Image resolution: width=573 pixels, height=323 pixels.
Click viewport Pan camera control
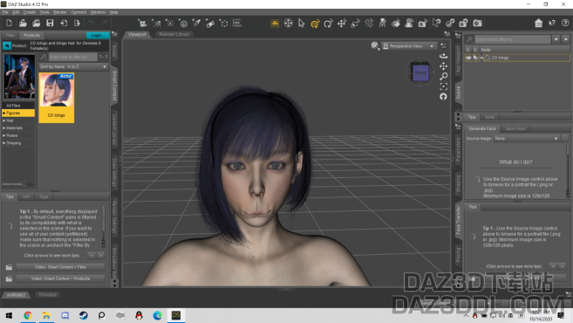[443, 65]
